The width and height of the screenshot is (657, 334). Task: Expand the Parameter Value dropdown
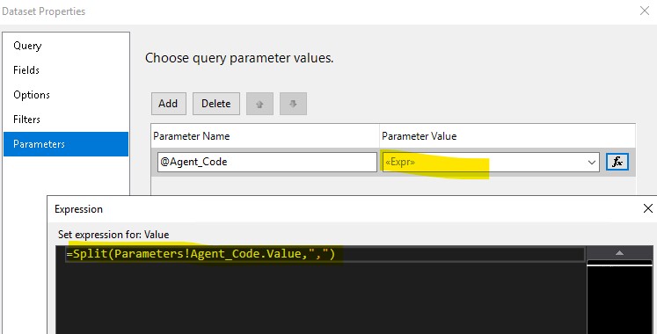592,163
